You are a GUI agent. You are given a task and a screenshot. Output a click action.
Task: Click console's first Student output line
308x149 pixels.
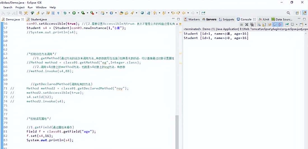click(216, 34)
